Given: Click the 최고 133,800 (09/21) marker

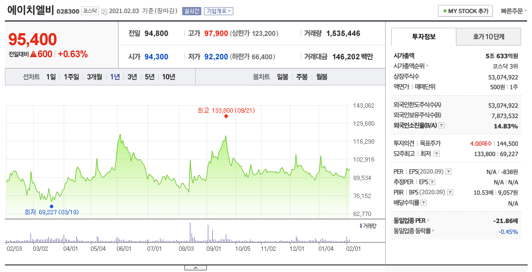Looking at the screenshot, I should click(226, 116).
